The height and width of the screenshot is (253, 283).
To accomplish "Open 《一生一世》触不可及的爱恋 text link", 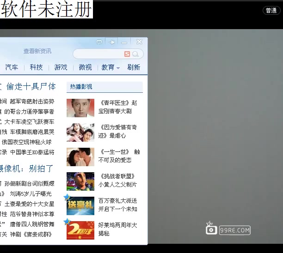I will click(x=119, y=156).
